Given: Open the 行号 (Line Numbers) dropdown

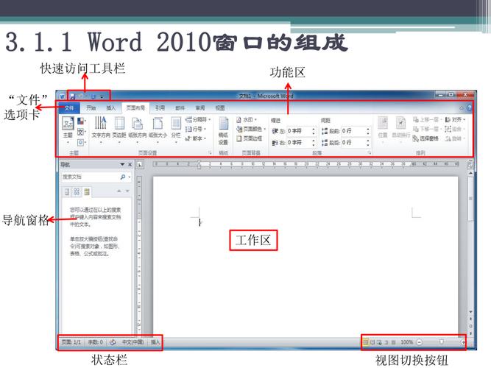Looking at the screenshot, I should click(196, 129).
